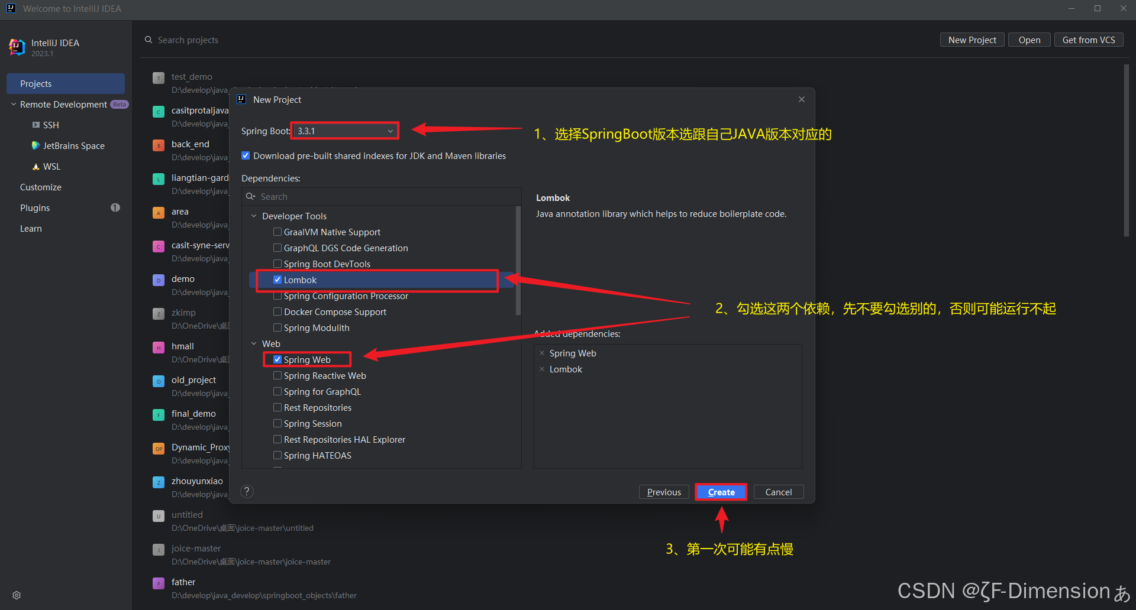
Task: Toggle download pre-built shared indexes checkbox
Action: [246, 155]
